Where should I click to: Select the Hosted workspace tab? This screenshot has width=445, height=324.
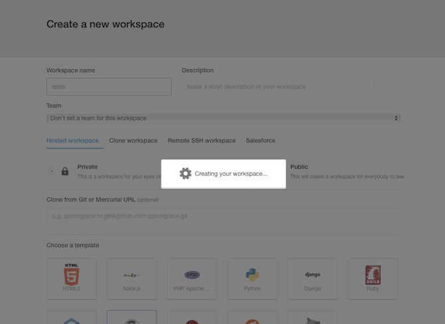tap(72, 141)
